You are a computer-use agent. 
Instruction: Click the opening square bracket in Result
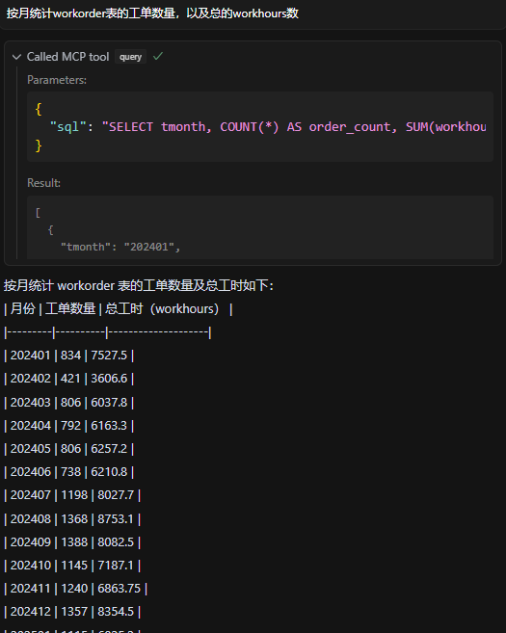point(38,213)
